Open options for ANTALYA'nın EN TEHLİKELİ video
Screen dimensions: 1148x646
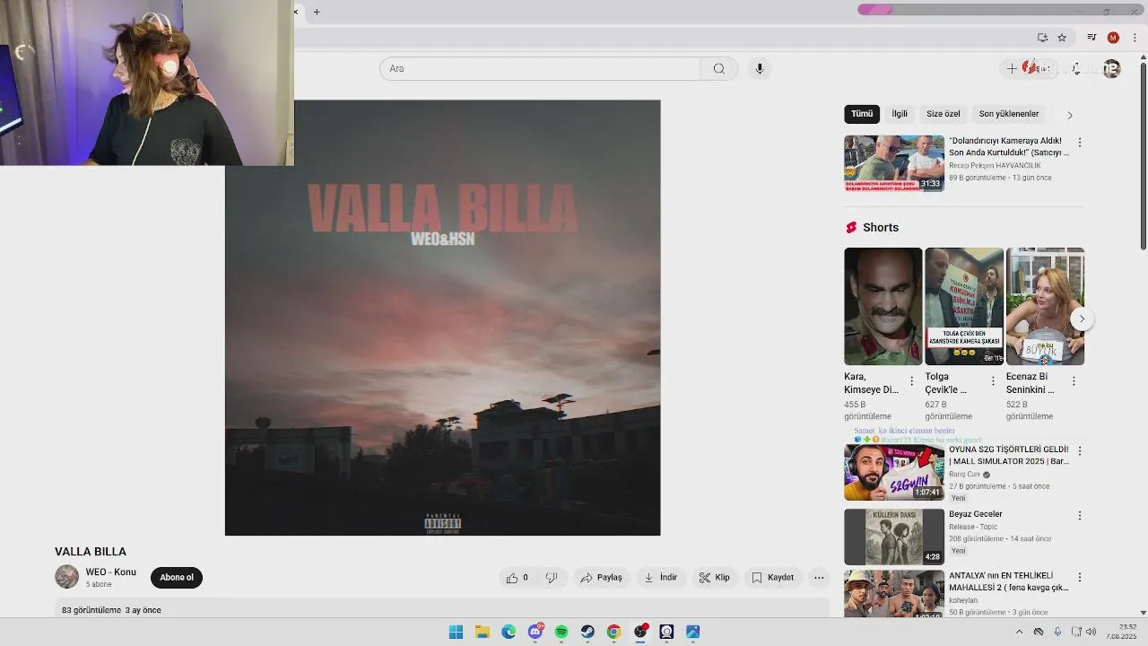click(x=1080, y=577)
